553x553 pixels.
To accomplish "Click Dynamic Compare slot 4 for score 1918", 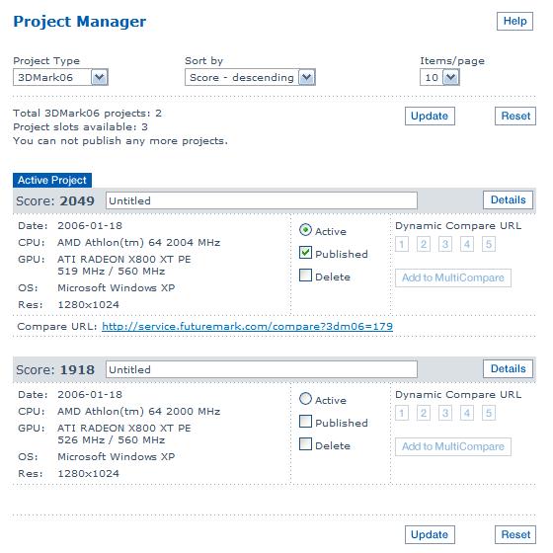I will 467,413.
